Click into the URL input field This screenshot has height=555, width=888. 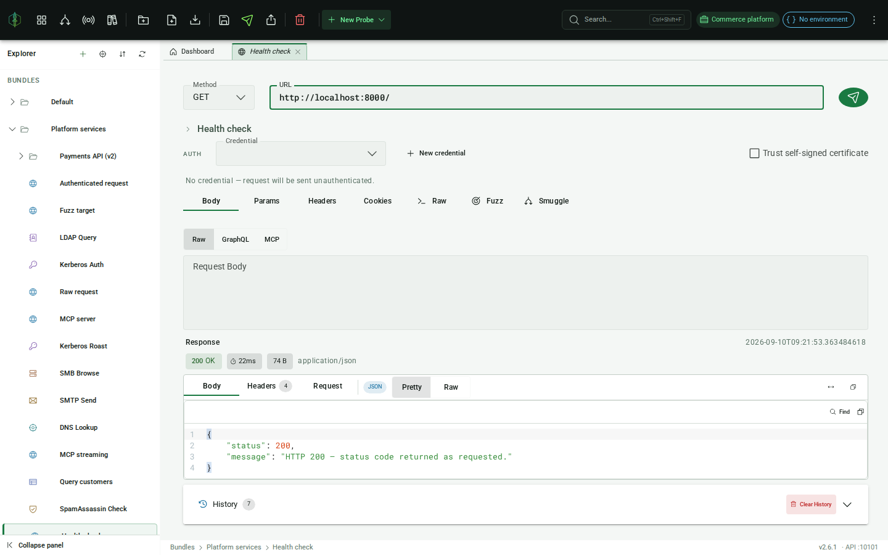[x=546, y=97]
